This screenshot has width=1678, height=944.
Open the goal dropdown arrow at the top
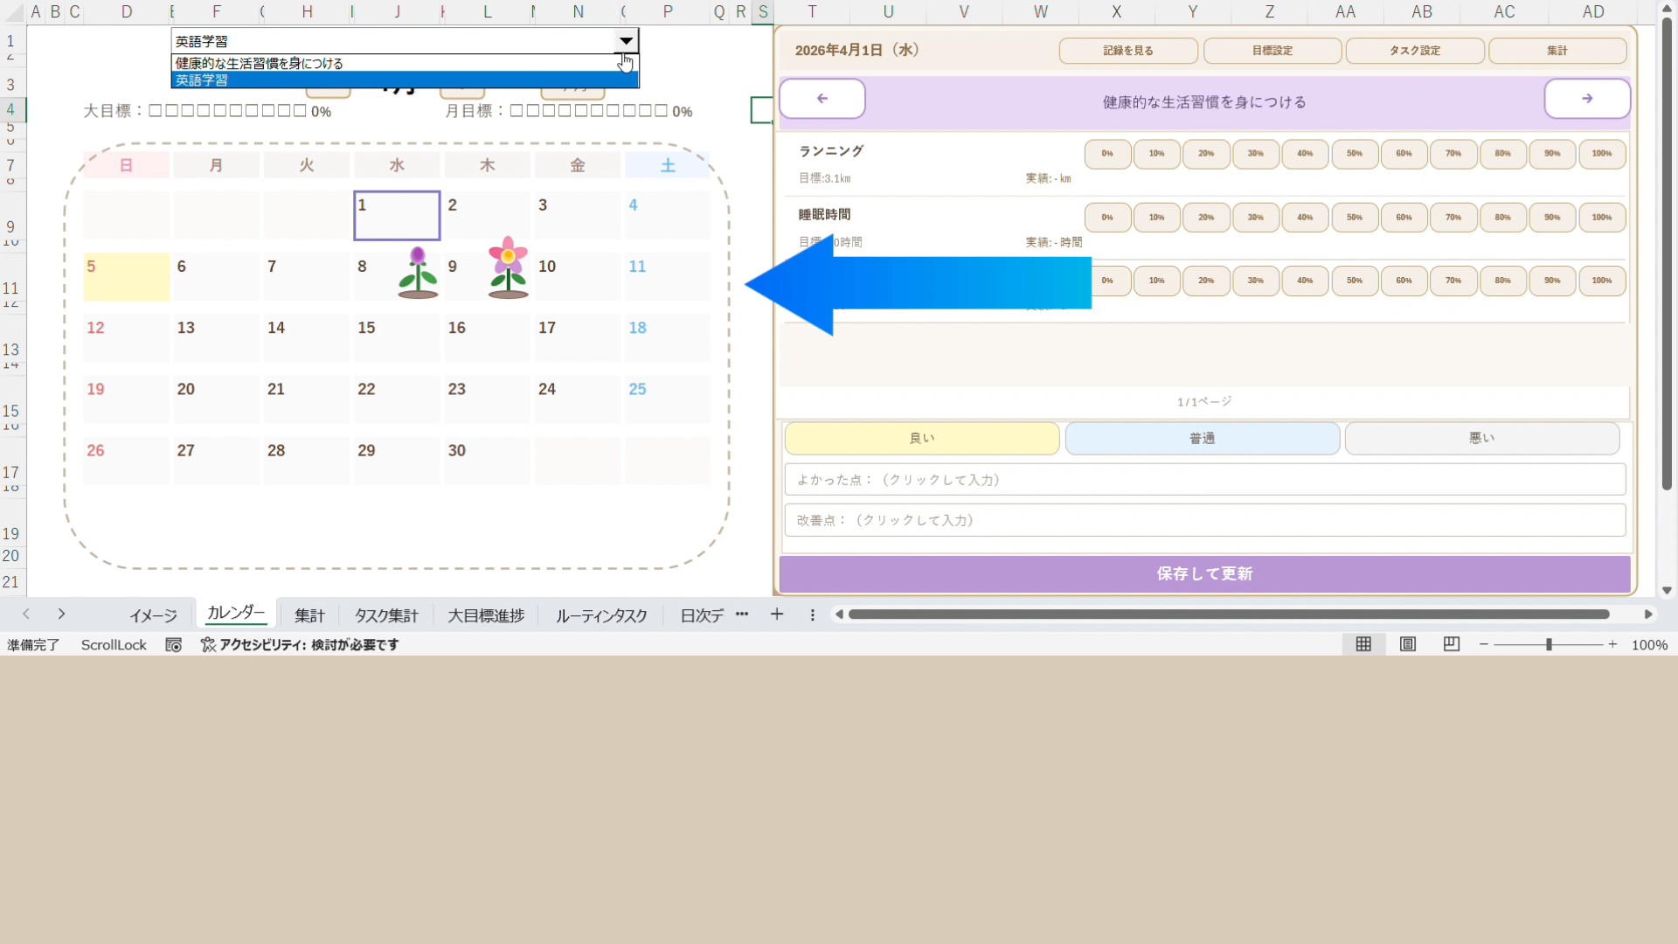coord(626,41)
